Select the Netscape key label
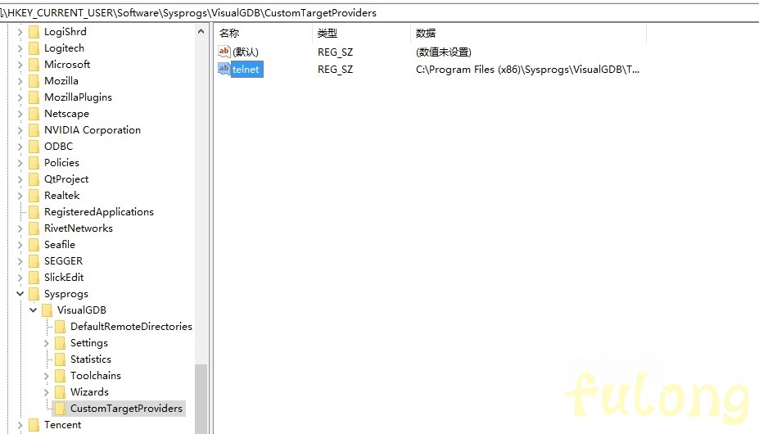The height and width of the screenshot is (434, 759). [x=67, y=113]
